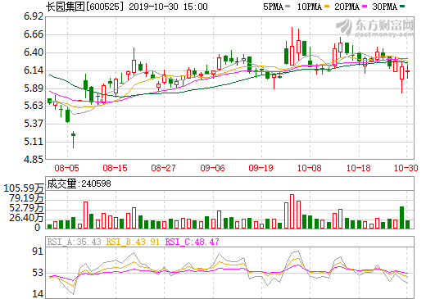Screen dimensions: 426x299
Task: Click the RSI_B:43.91 indicator label
Action: (133, 242)
